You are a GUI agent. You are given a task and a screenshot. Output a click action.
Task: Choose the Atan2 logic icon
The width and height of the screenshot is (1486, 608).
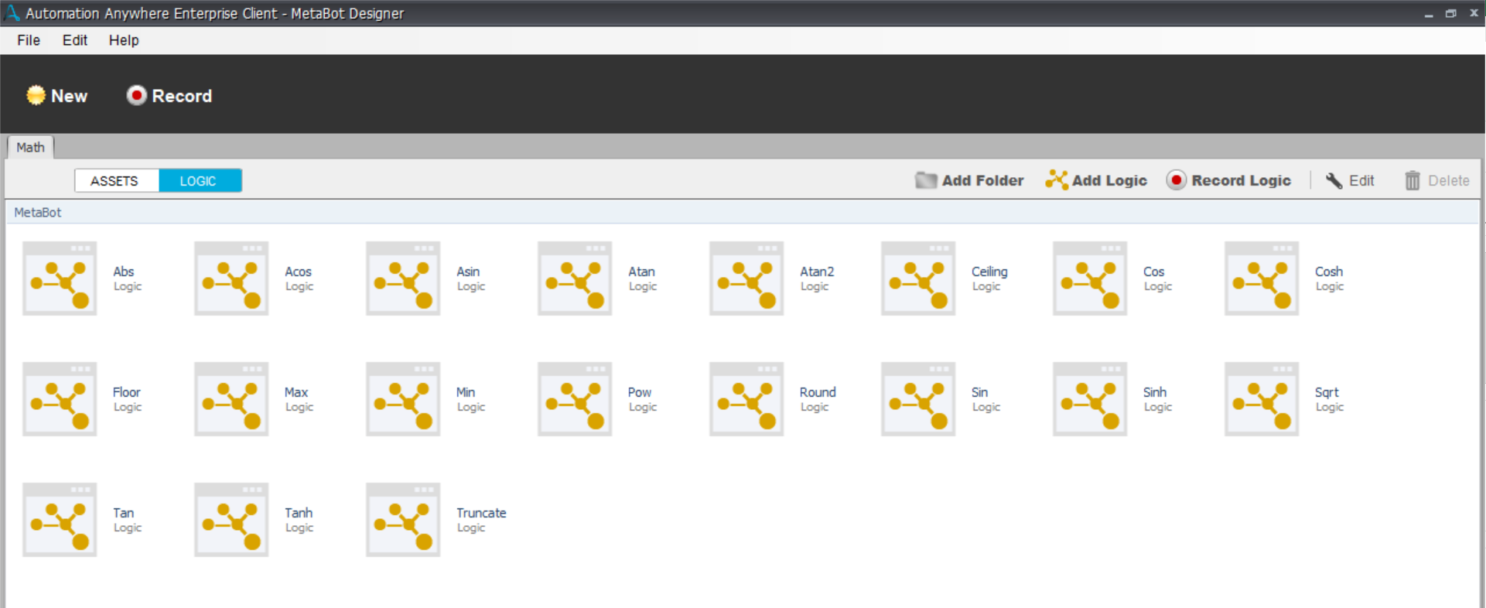click(746, 278)
